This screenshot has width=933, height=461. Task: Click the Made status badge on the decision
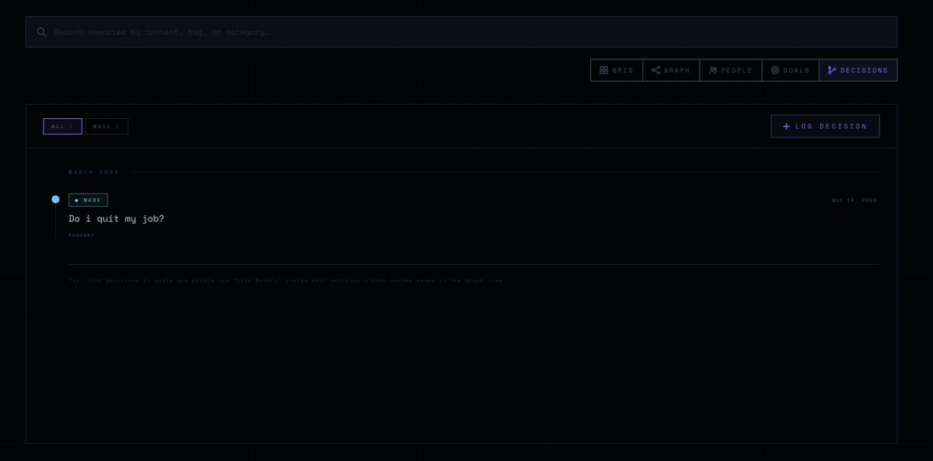tap(88, 200)
